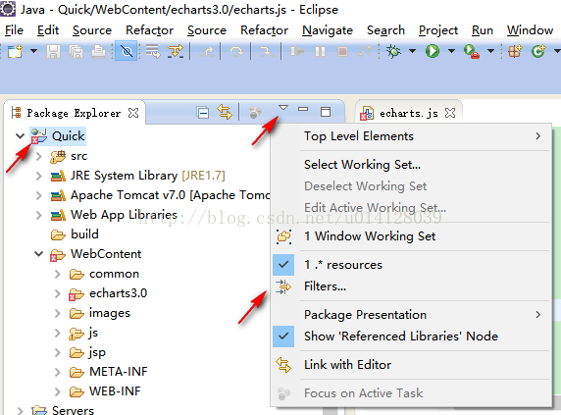Open the New file dropdown arrow
Viewport: 561px width, 415px height.
tap(33, 51)
